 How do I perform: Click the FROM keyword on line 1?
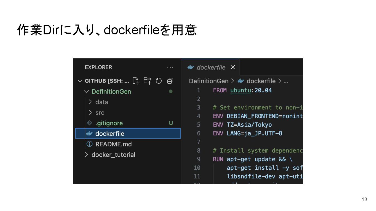point(220,90)
